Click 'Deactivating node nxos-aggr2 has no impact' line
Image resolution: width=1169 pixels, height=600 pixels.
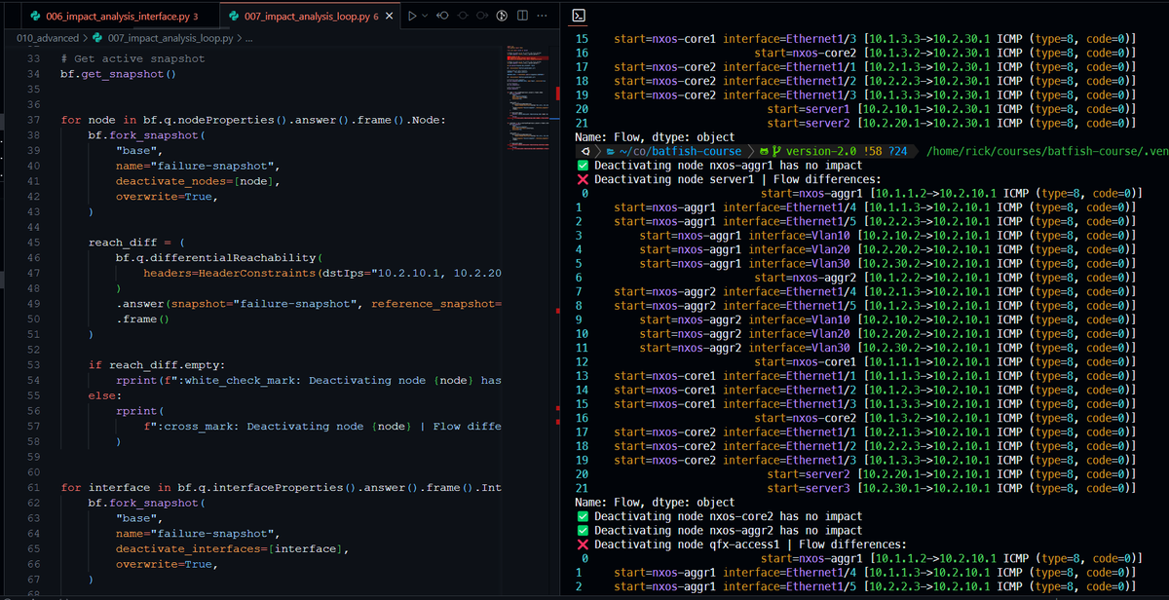click(x=728, y=530)
